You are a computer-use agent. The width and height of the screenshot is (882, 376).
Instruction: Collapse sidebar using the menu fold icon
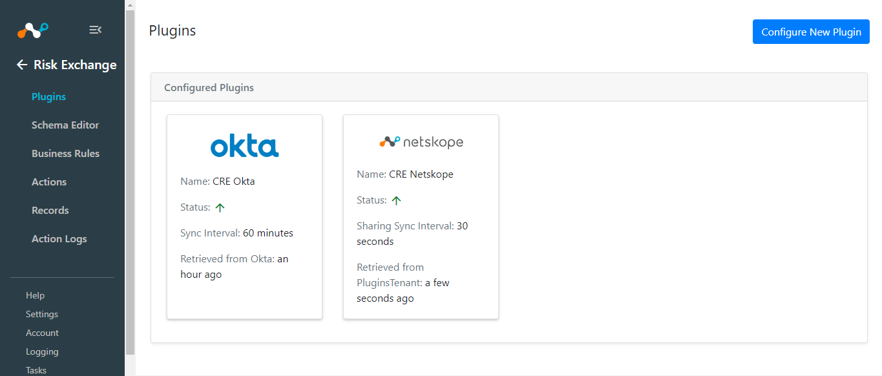coord(95,30)
